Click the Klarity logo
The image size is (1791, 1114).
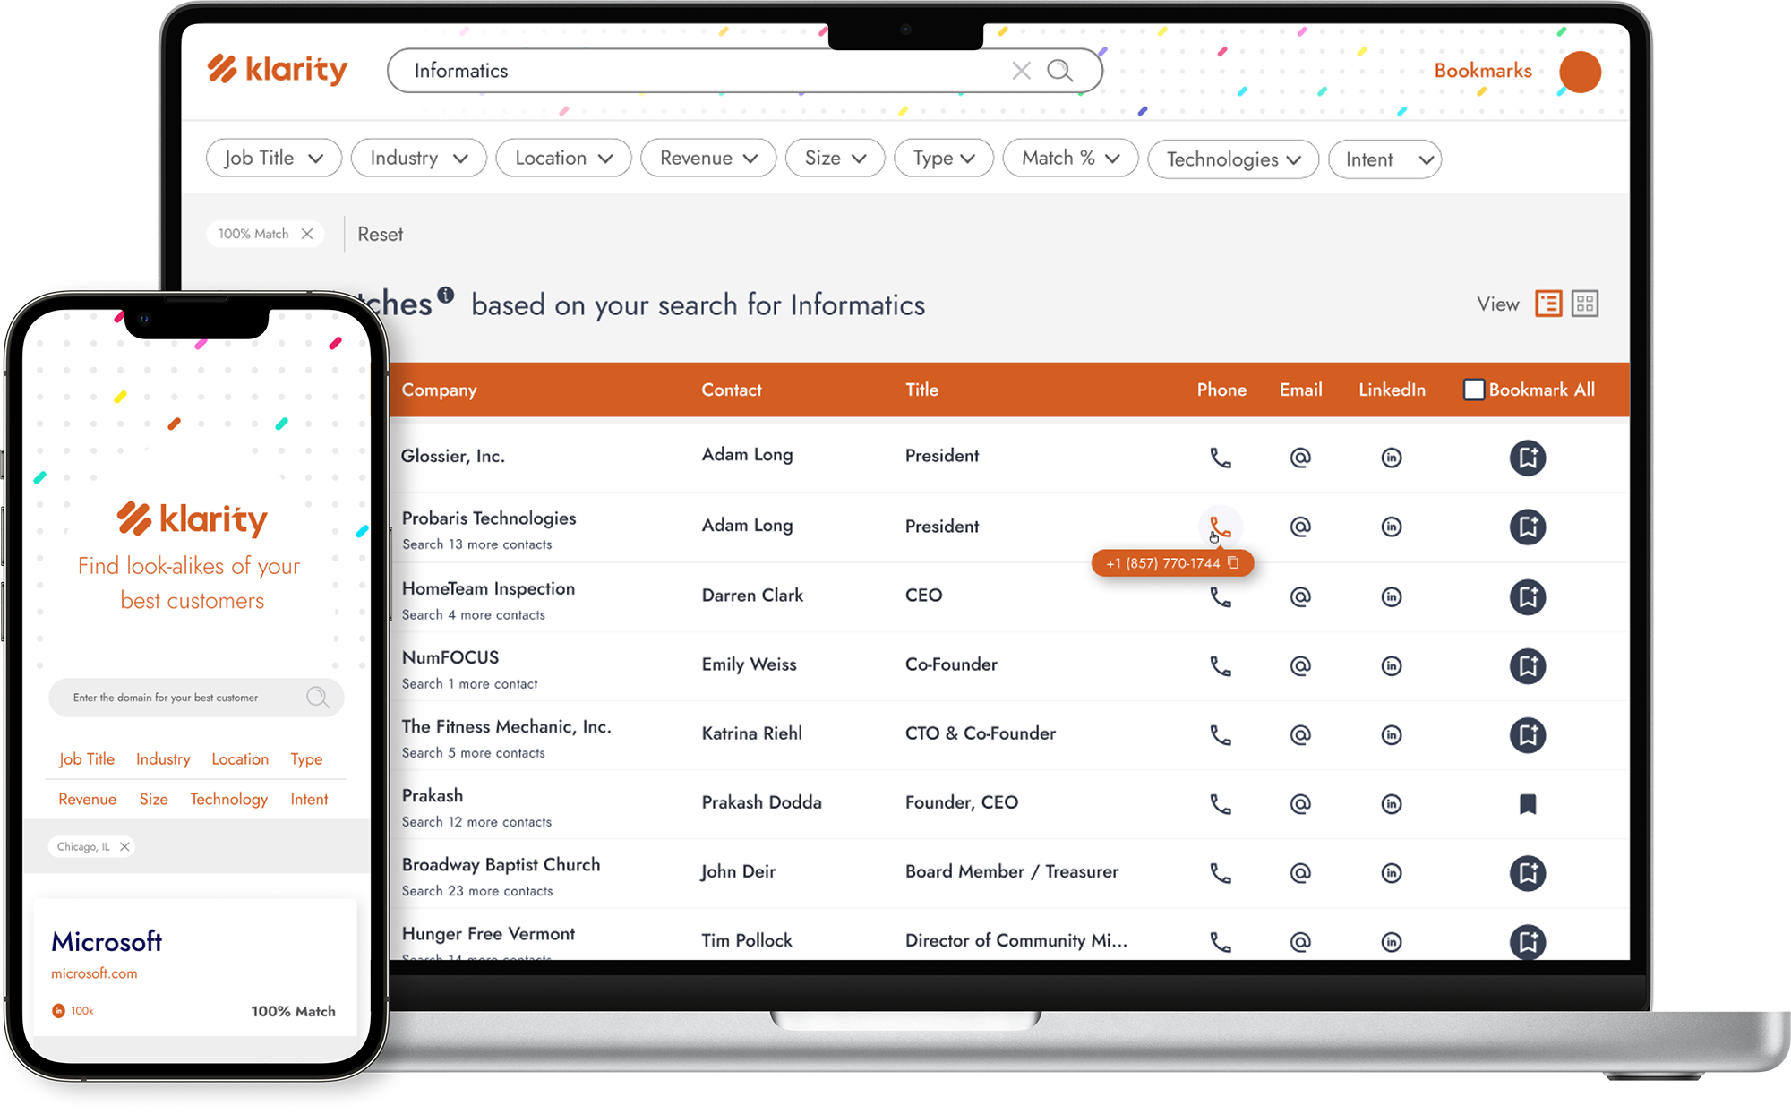tap(276, 70)
